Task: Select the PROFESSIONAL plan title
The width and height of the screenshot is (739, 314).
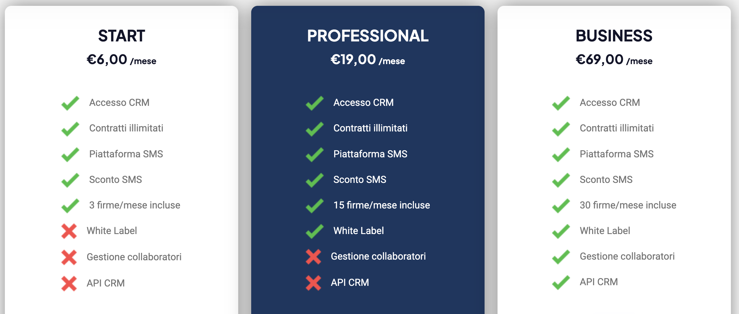Action: (368, 36)
